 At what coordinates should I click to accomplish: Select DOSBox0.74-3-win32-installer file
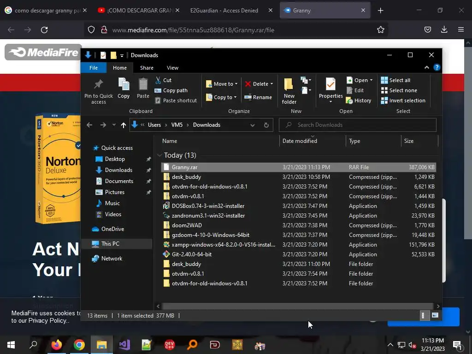point(298,206)
